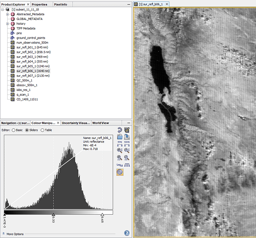Shrink histogram vertically with zoom-out icon
The width and height of the screenshot is (256, 238).
point(127,150)
